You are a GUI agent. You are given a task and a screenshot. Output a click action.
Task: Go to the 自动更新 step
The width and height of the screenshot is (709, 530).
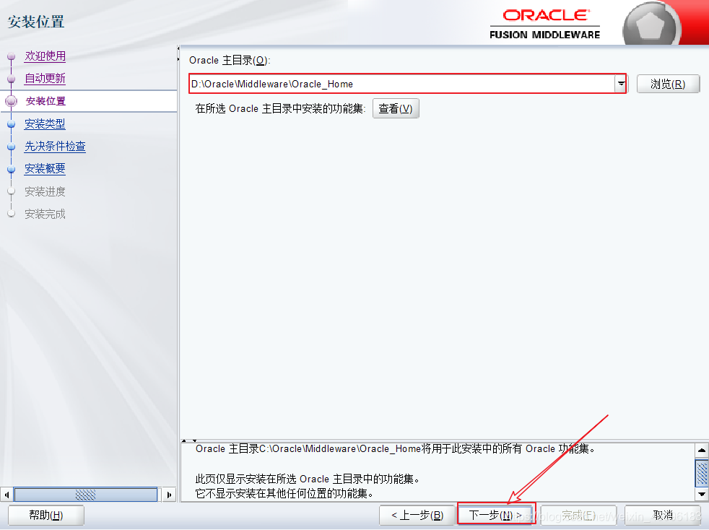point(45,79)
